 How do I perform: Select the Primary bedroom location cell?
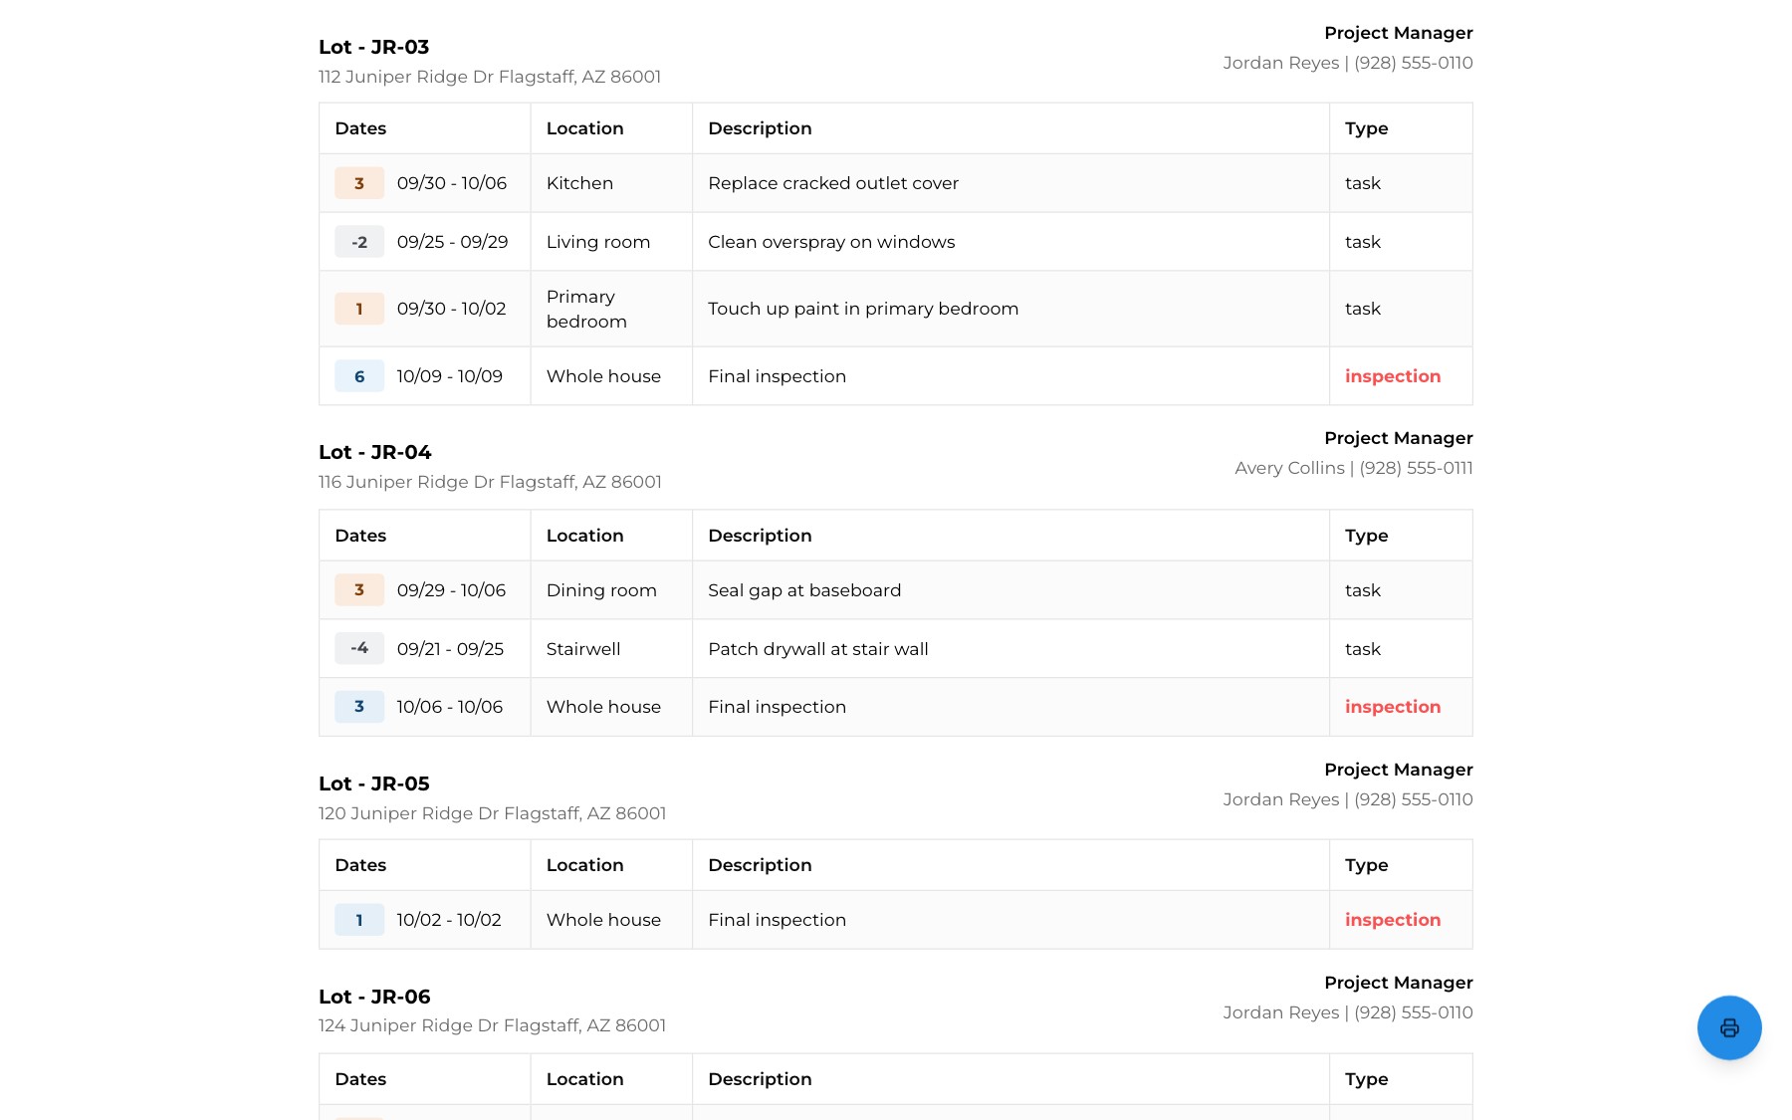point(611,309)
